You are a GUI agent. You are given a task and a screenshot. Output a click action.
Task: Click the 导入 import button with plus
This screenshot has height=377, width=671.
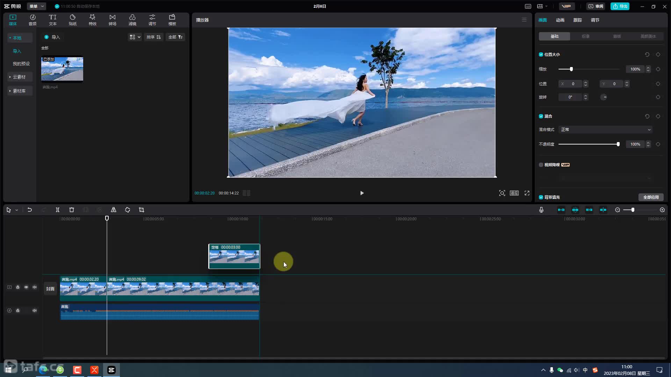52,37
